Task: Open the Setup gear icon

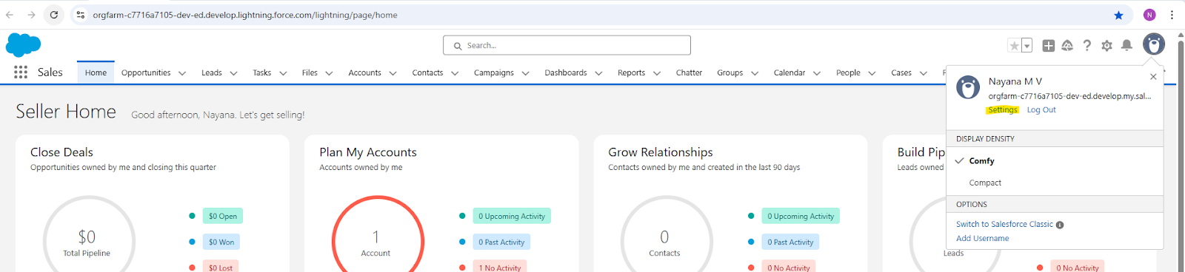Action: [x=1106, y=46]
